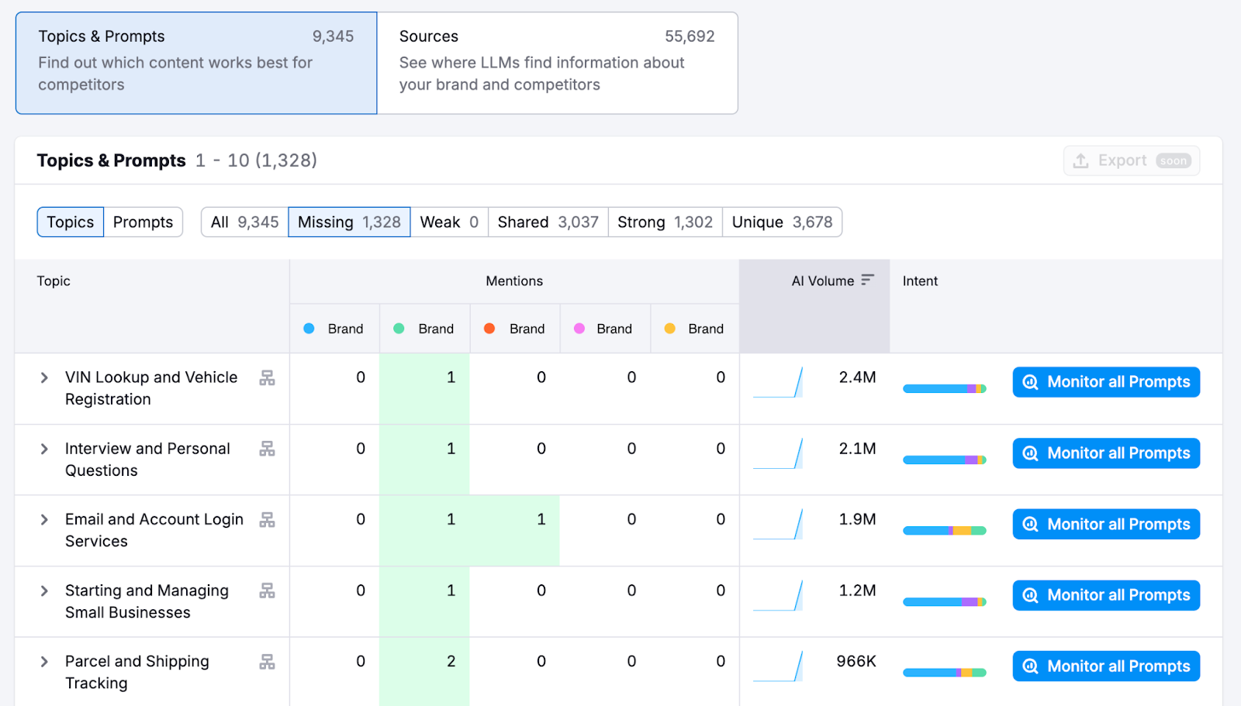Filter by Strong topics
The width and height of the screenshot is (1241, 706).
coord(665,222)
